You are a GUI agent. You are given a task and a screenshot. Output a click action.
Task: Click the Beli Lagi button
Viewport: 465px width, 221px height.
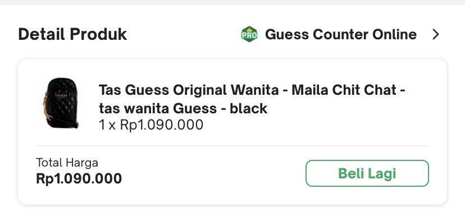point(367,173)
